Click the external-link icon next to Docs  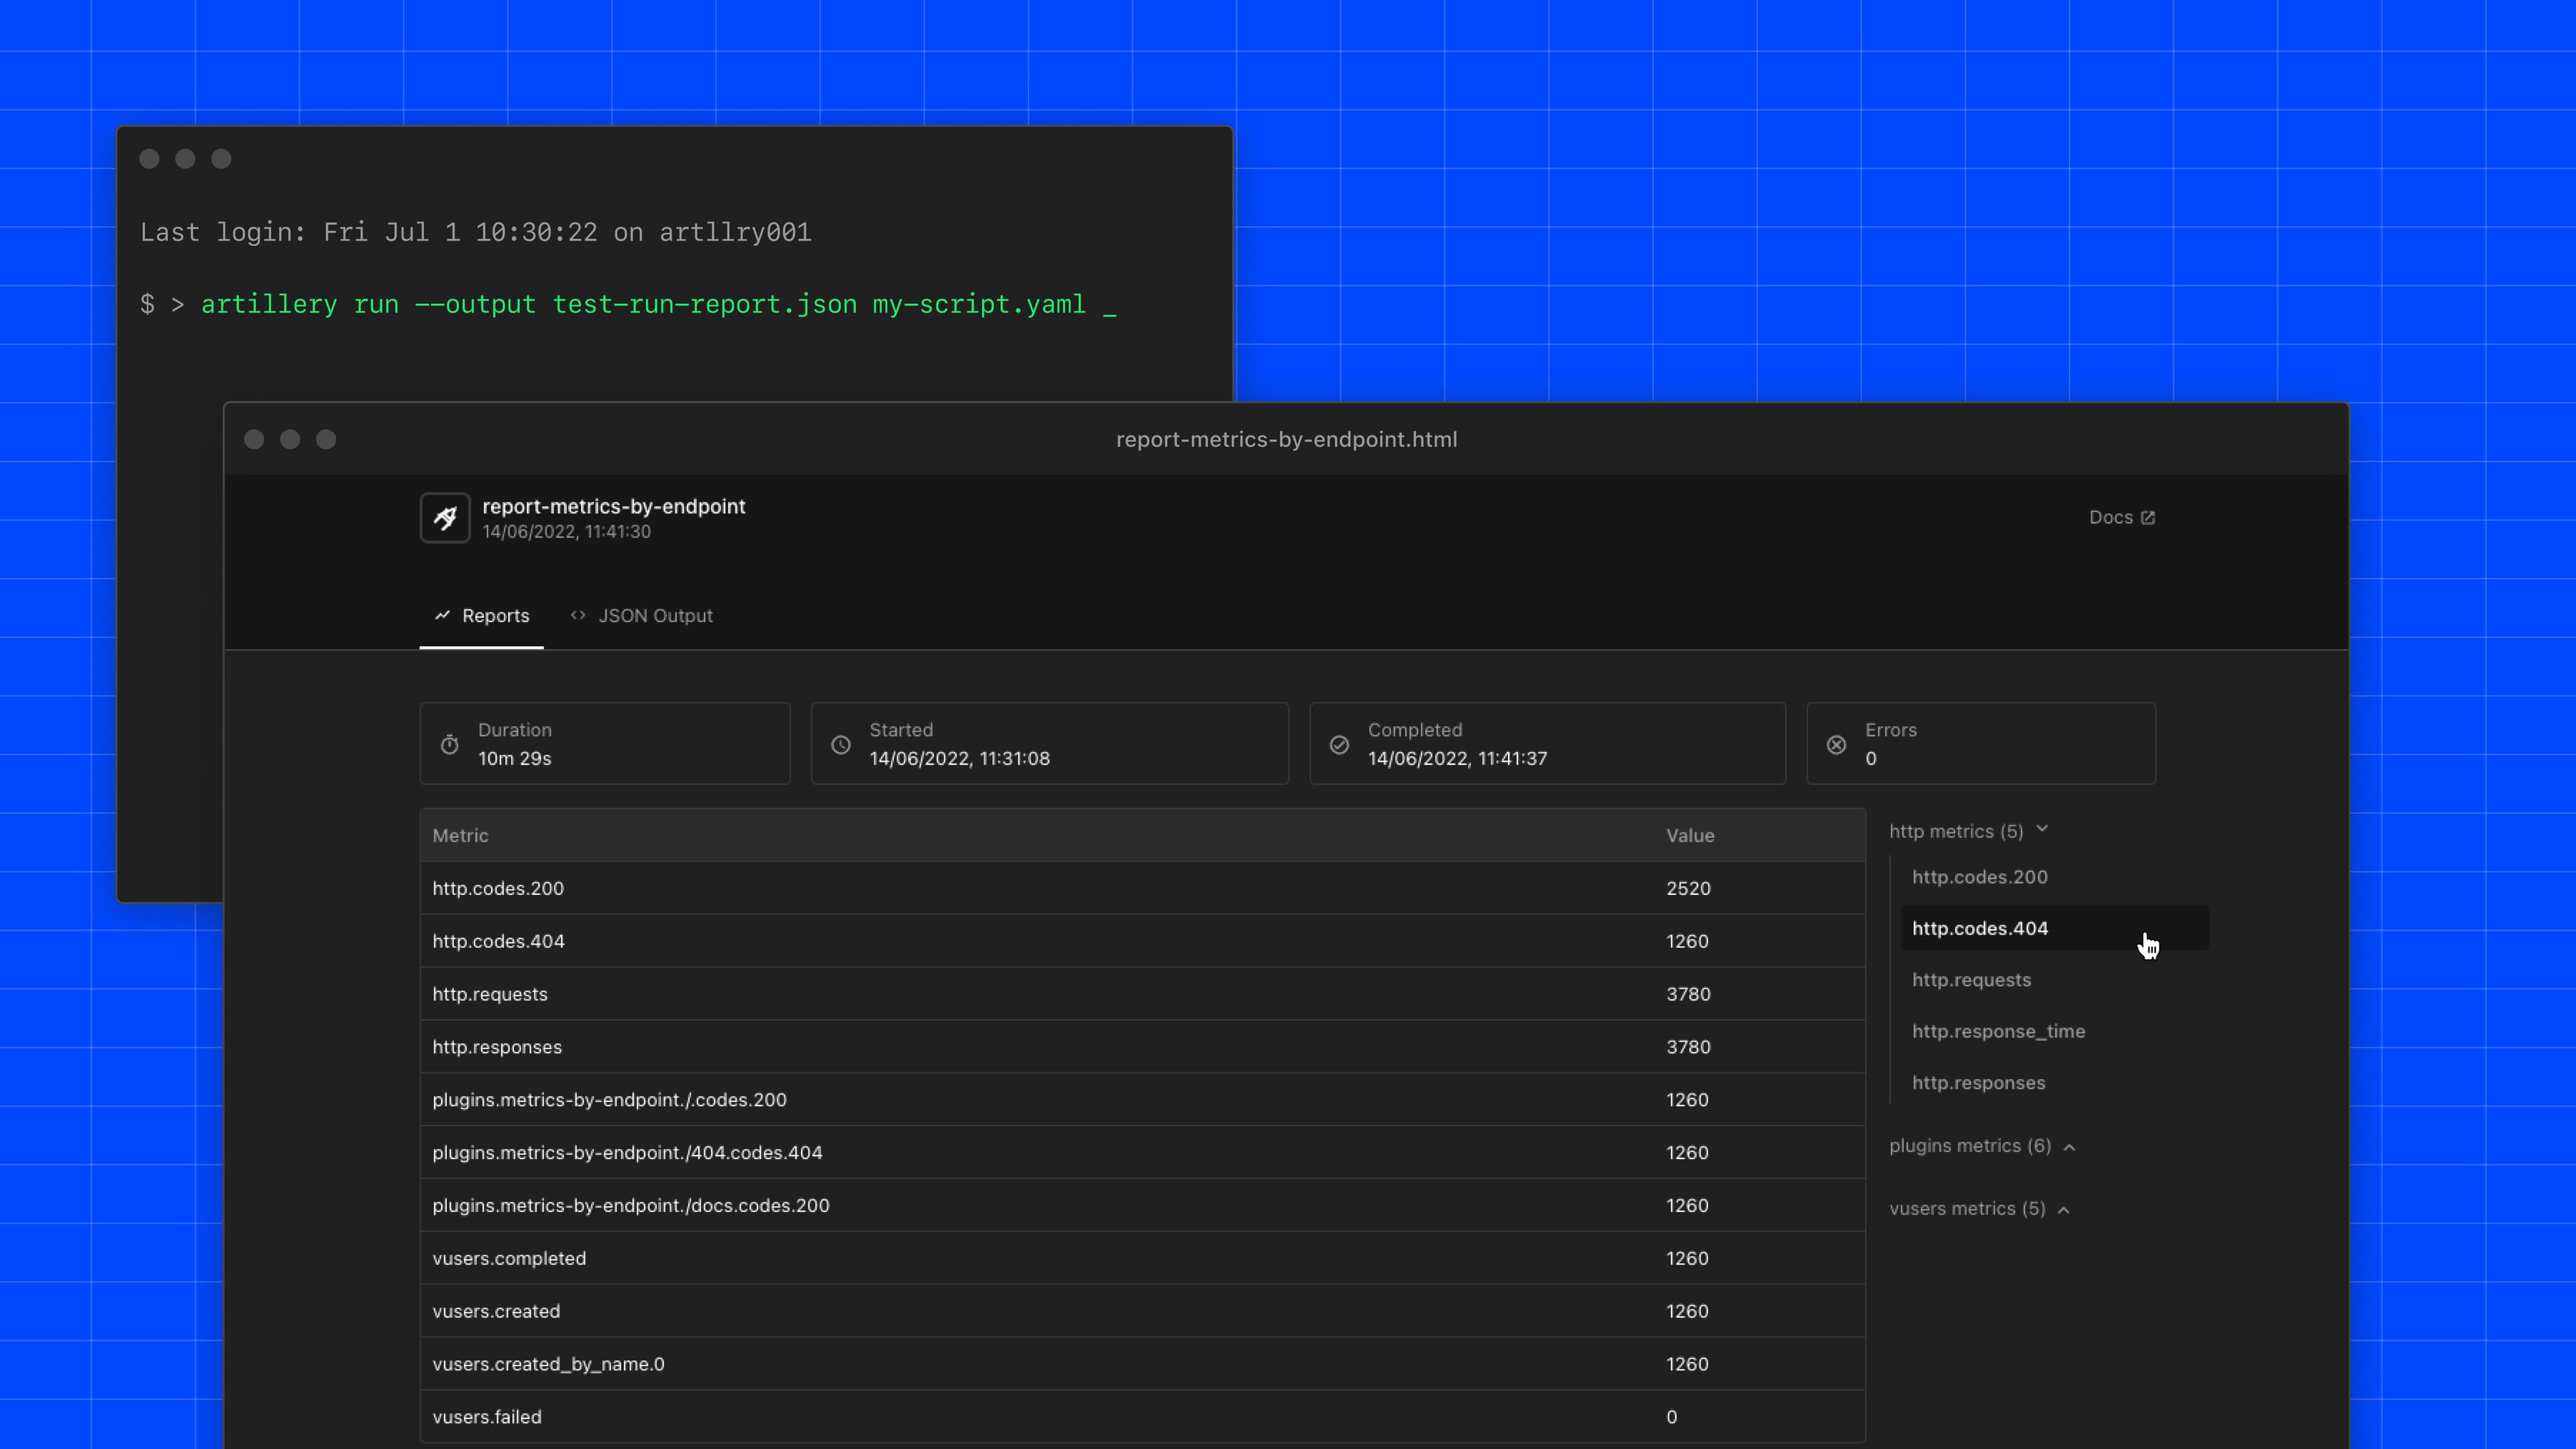(x=2150, y=516)
